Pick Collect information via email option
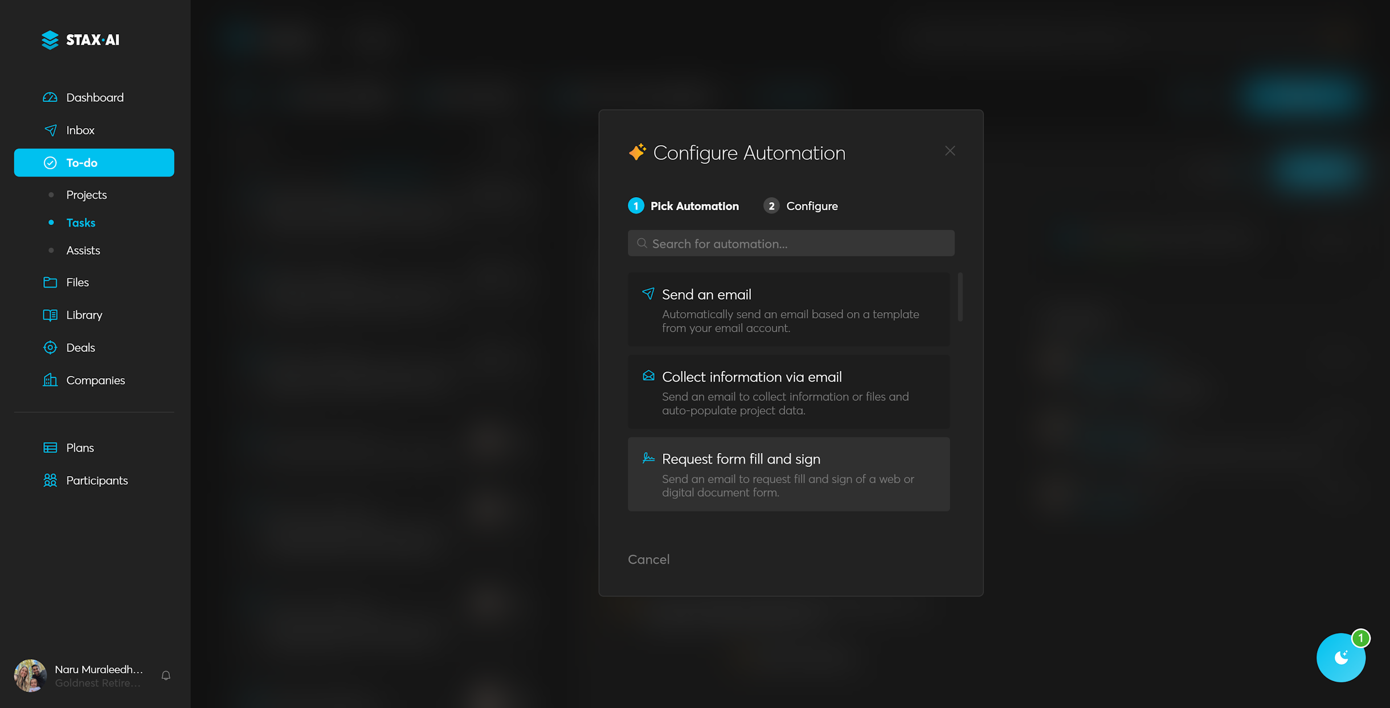 (788, 392)
